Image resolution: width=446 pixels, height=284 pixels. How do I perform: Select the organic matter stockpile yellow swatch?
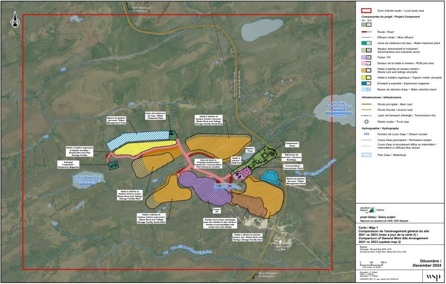point(366,77)
